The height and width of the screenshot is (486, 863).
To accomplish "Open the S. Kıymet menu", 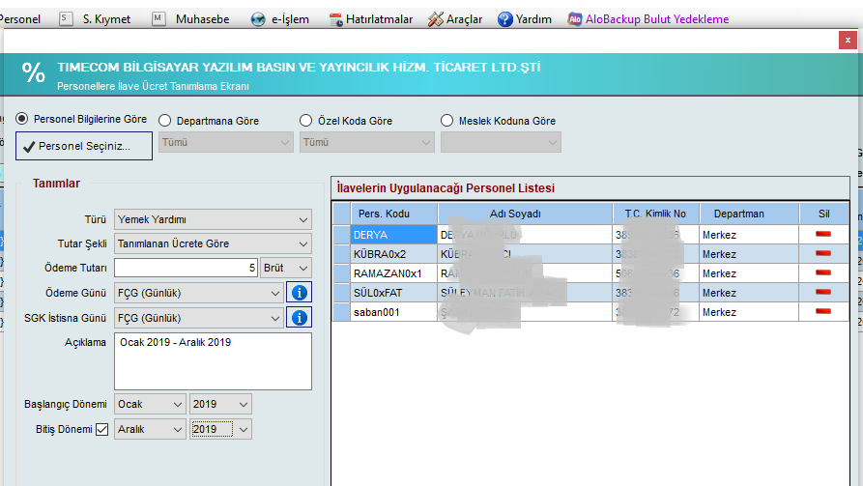I will 106,19.
